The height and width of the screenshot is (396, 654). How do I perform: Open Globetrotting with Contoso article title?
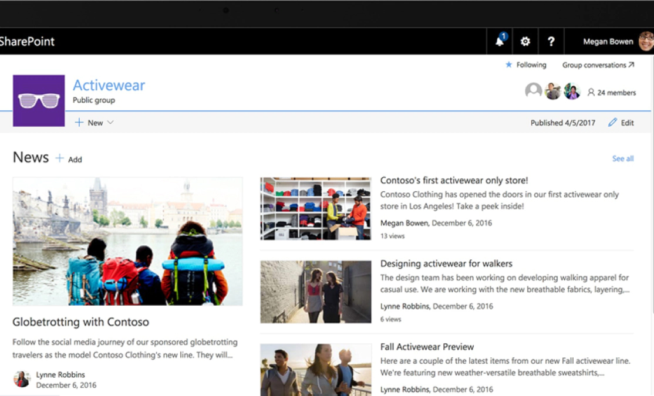(x=80, y=322)
